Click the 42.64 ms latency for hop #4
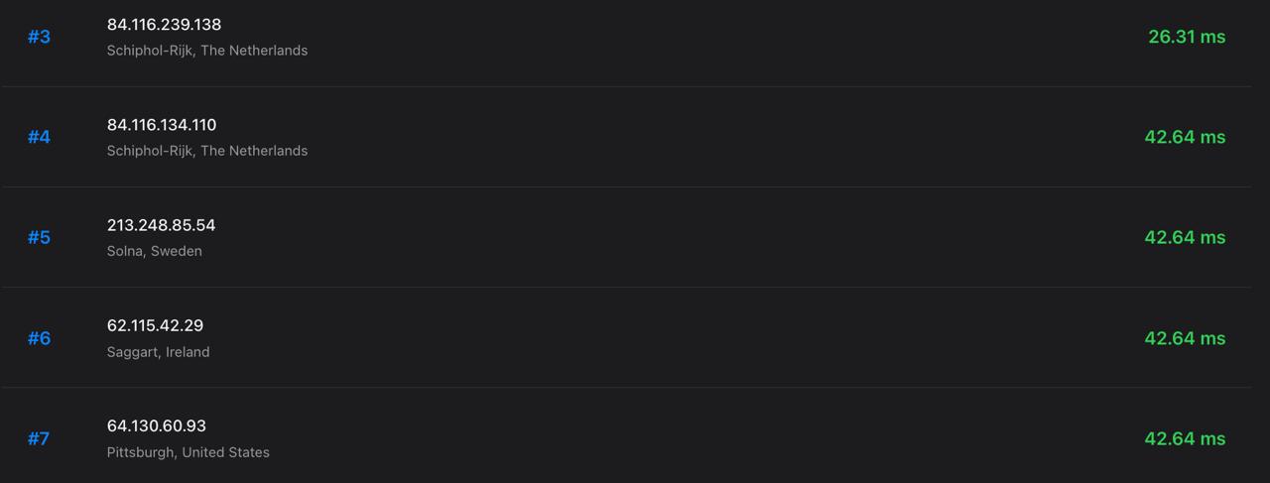 pos(1185,137)
